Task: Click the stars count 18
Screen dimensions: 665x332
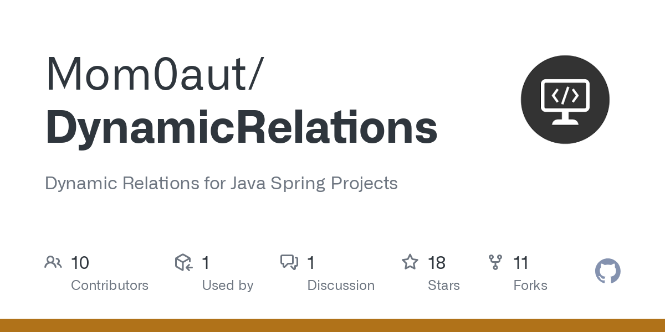Action: 437,263
